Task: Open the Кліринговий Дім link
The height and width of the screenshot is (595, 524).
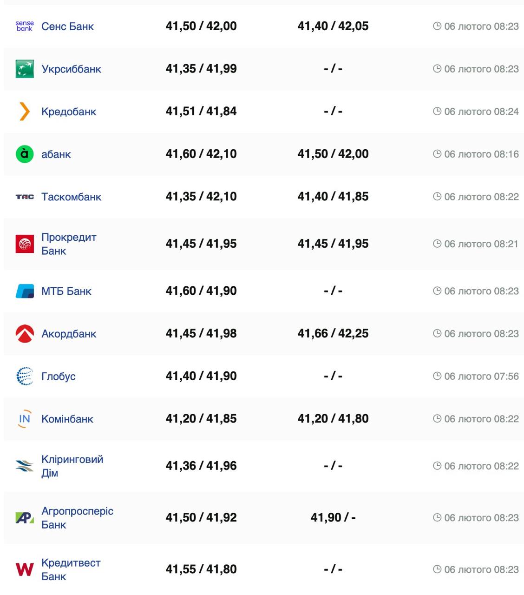Action: coord(72,466)
